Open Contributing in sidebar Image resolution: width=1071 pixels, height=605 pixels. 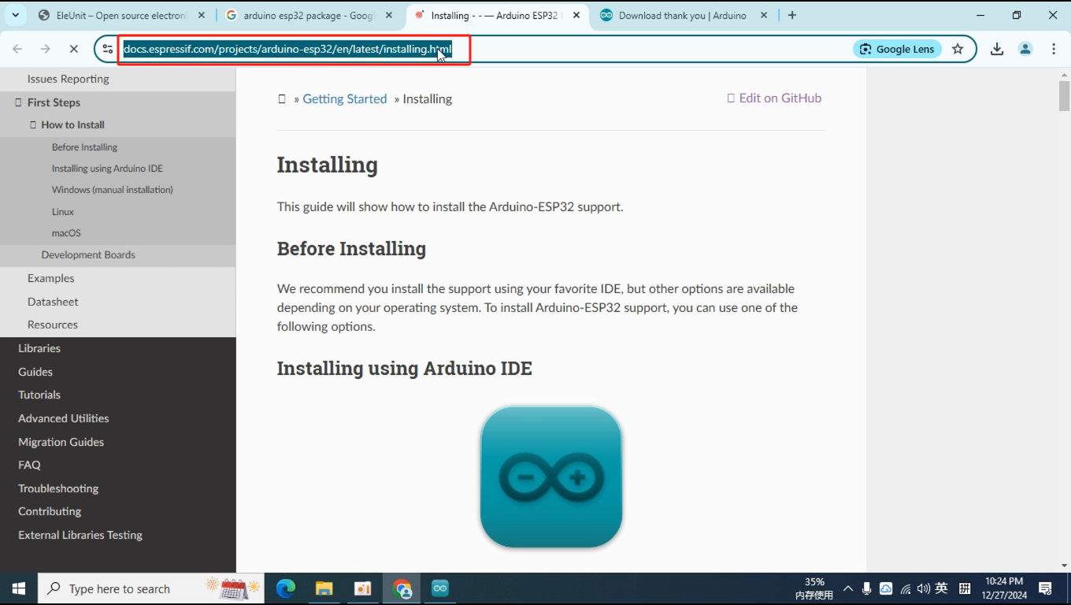(50, 511)
